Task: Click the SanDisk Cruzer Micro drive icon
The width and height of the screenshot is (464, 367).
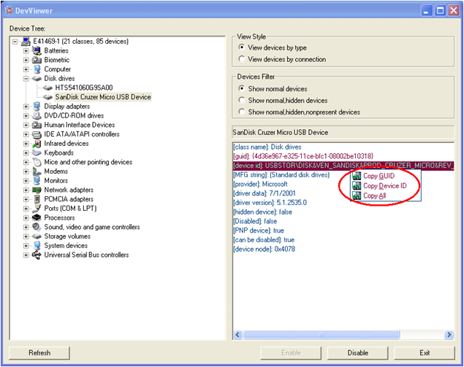Action: click(47, 97)
